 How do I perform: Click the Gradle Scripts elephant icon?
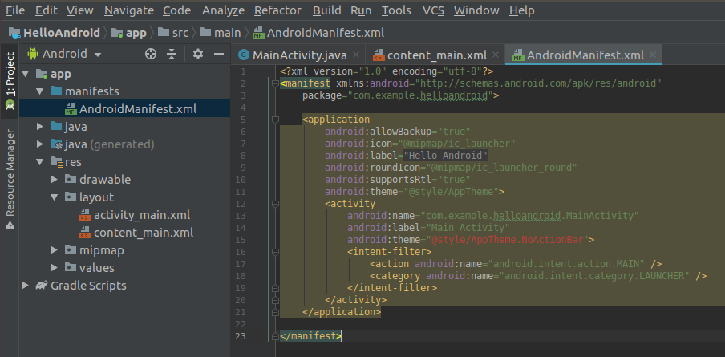pyautogui.click(x=42, y=286)
